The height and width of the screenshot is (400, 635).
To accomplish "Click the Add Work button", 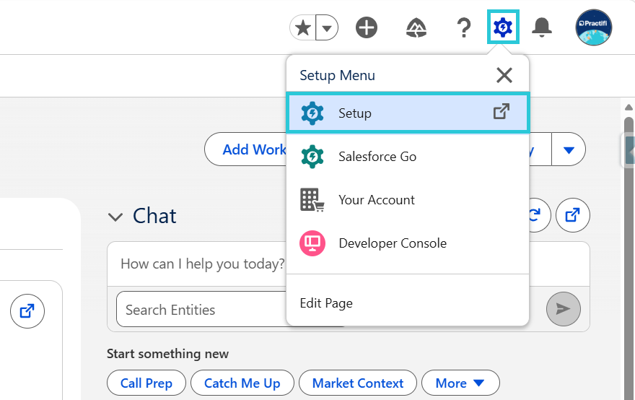I will tap(247, 149).
